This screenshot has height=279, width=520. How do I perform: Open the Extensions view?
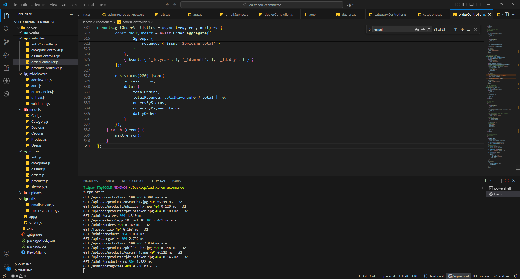pyautogui.click(x=6, y=68)
